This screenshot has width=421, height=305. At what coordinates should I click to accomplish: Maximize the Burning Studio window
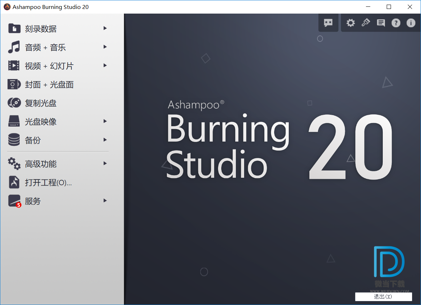click(x=389, y=7)
